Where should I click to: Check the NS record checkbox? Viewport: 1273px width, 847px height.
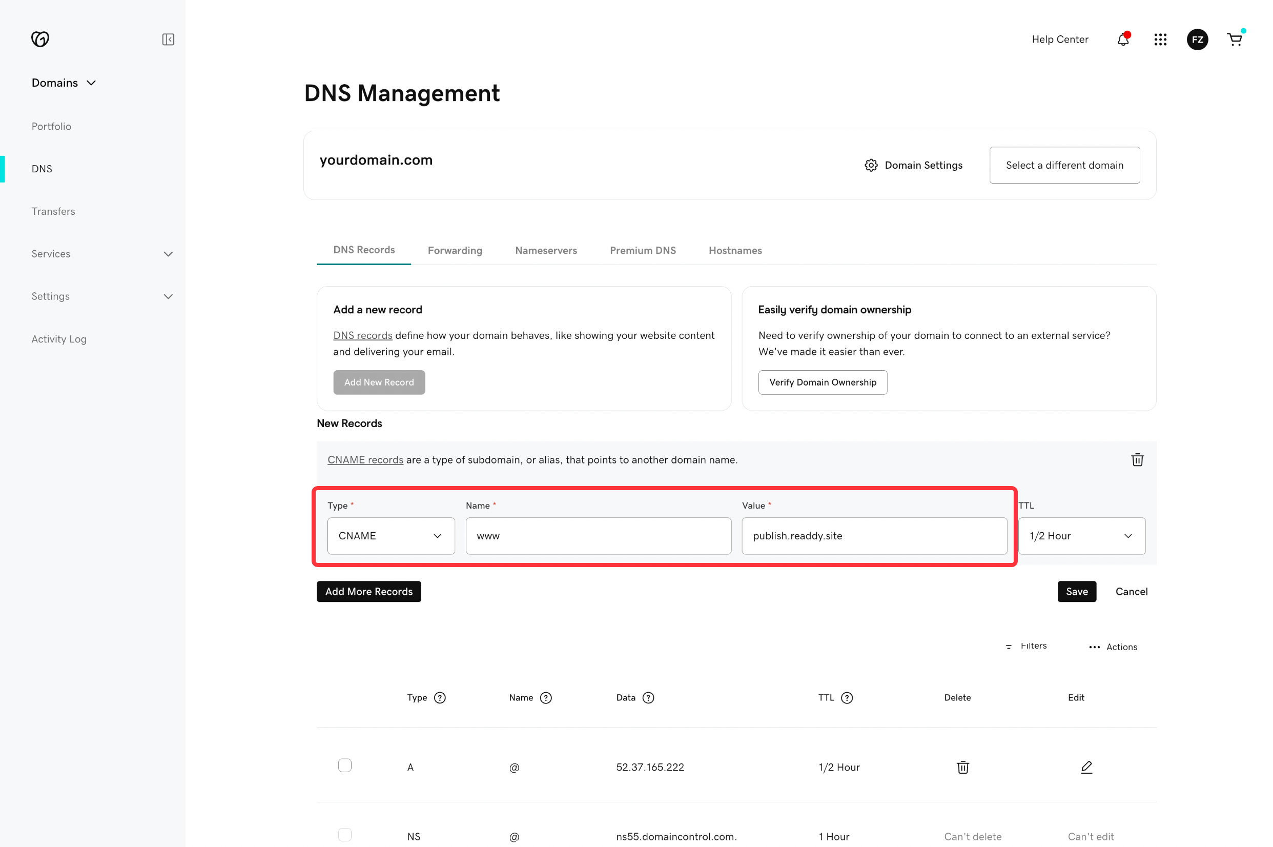344,835
